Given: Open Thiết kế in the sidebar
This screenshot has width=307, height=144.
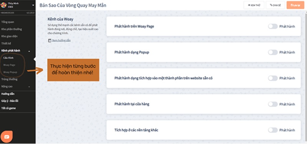Looking at the screenshot, I should pyautogui.click(x=6, y=43).
